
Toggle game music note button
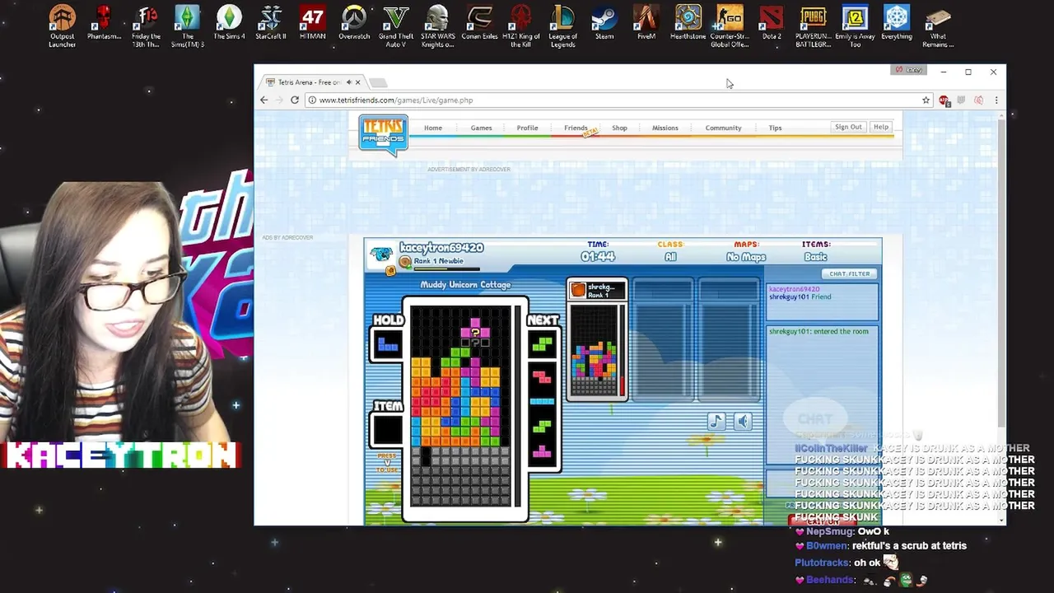716,422
